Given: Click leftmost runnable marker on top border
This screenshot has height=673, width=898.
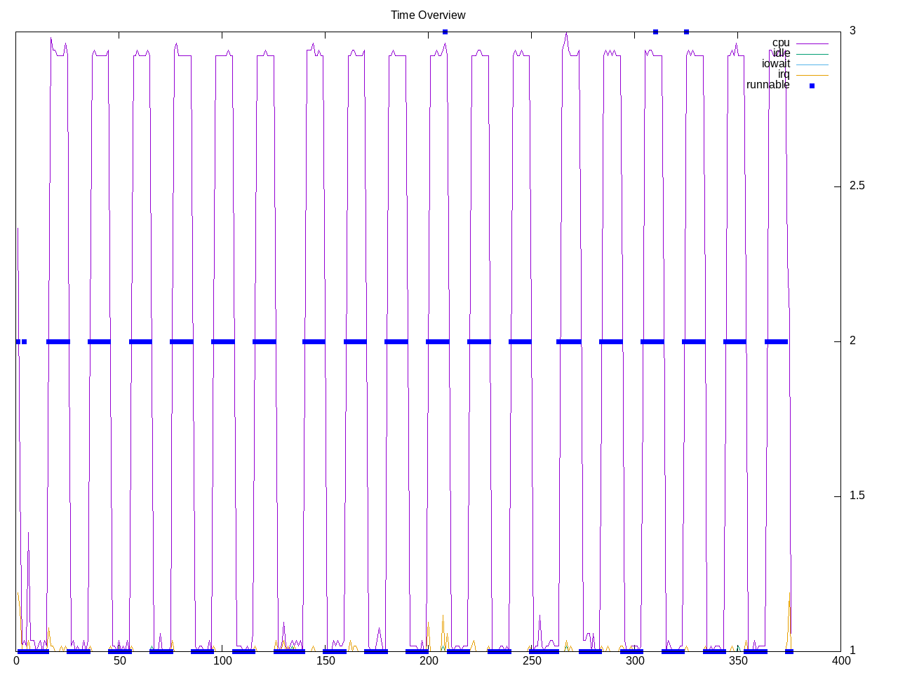Looking at the screenshot, I should click(445, 32).
